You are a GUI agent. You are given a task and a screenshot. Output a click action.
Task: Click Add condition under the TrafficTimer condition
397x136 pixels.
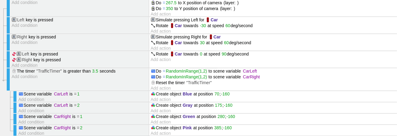24,77
